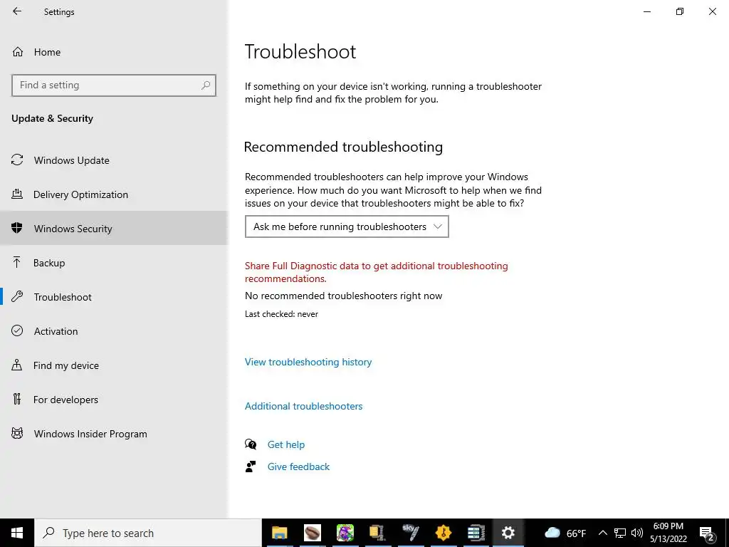Open the weather cloud widget
Image resolution: width=729 pixels, height=547 pixels.
(x=552, y=533)
